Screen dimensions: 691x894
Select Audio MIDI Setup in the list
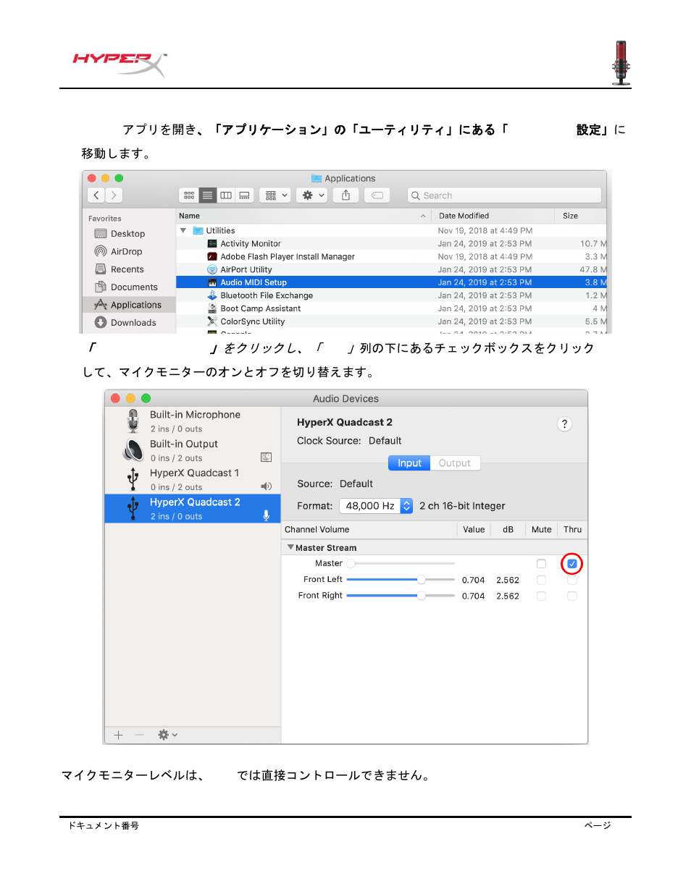pyautogui.click(x=391, y=283)
